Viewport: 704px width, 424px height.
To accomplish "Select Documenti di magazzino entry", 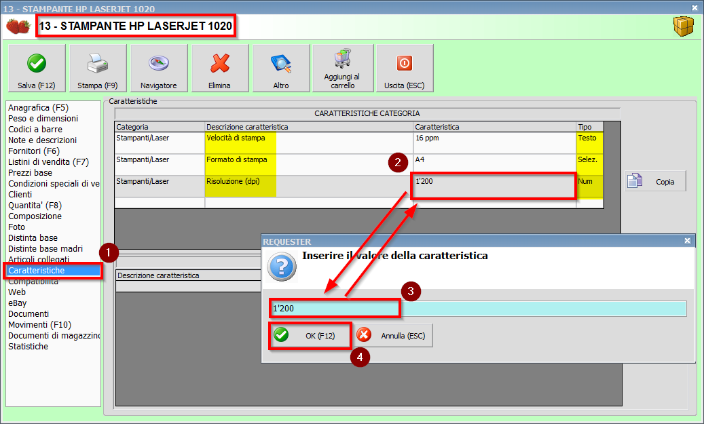I will click(x=54, y=336).
